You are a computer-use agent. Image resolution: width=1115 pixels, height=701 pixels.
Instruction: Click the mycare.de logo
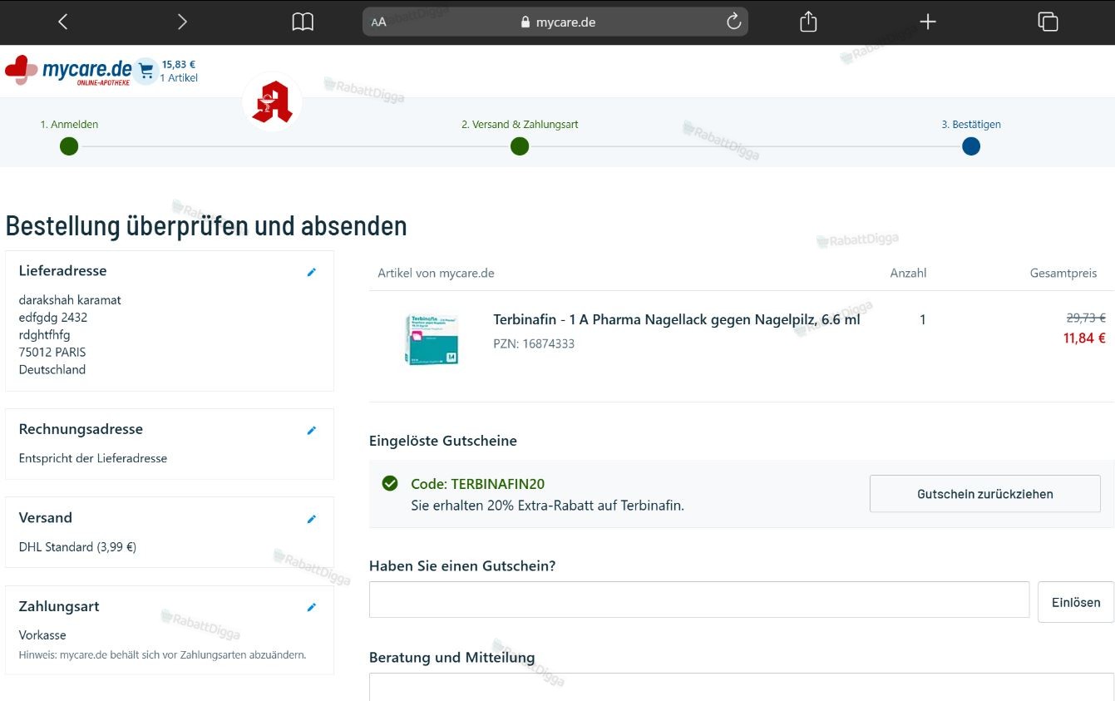click(68, 71)
